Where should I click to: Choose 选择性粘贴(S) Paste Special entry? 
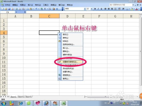click(x=70, y=44)
